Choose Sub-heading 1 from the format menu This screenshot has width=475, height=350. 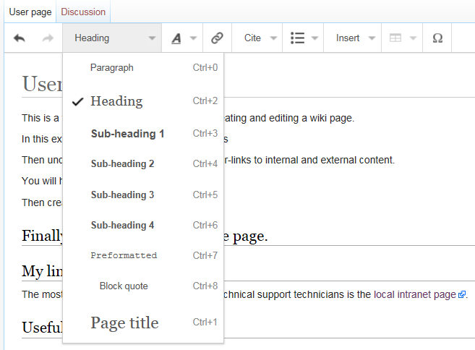(128, 134)
